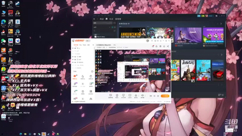The height and width of the screenshot is (136, 242).
Task: Next page of Steam news carousel
Action: 221,24
